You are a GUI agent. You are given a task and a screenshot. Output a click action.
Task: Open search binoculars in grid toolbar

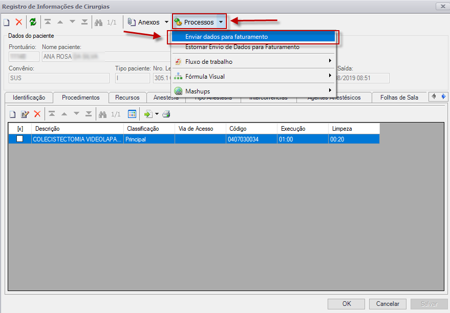pyautogui.click(x=102, y=114)
